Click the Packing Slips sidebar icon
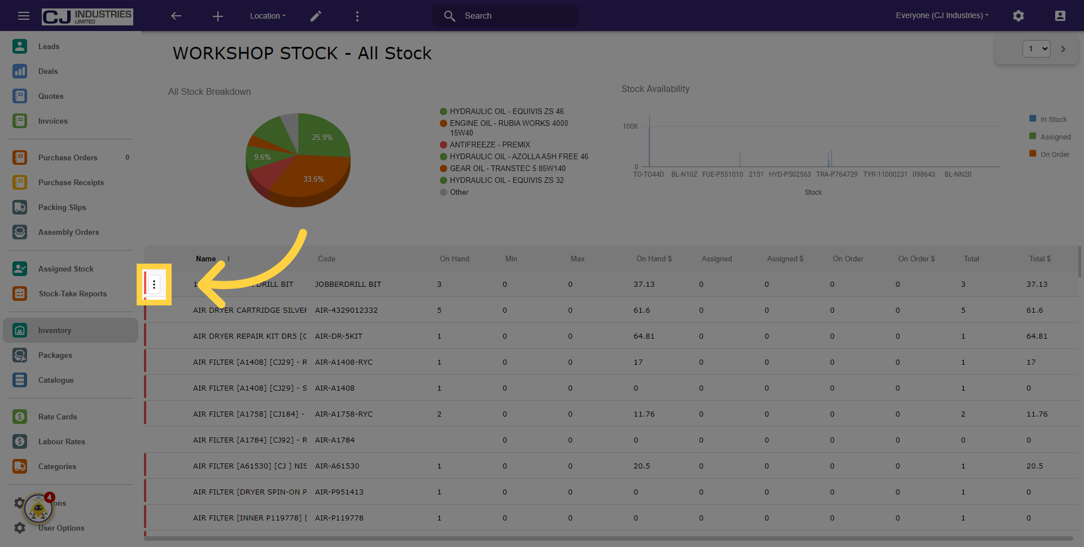The height and width of the screenshot is (547, 1084). point(20,207)
